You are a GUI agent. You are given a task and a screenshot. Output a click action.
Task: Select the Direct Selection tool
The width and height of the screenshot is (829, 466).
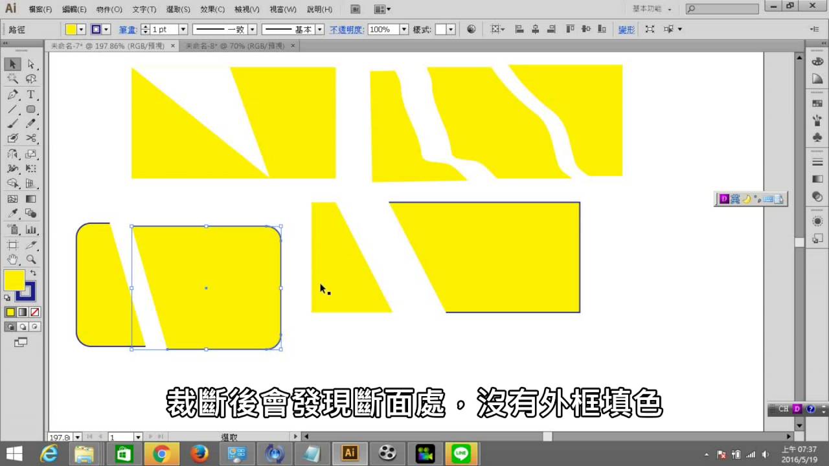[x=30, y=64]
